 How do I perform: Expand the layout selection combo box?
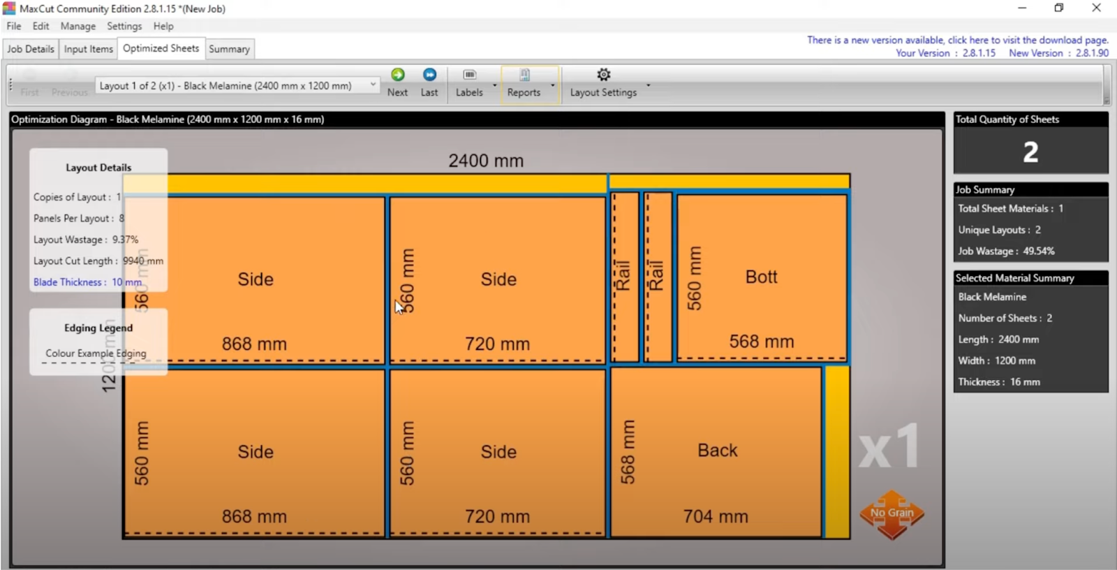coord(373,85)
